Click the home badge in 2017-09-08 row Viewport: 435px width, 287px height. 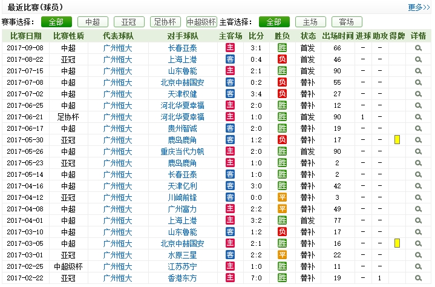230,48
